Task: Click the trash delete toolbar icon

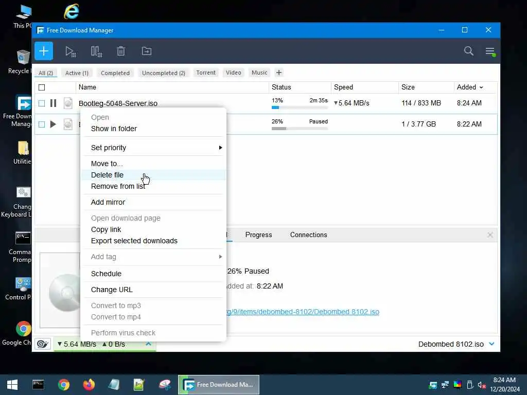Action: pyautogui.click(x=121, y=51)
